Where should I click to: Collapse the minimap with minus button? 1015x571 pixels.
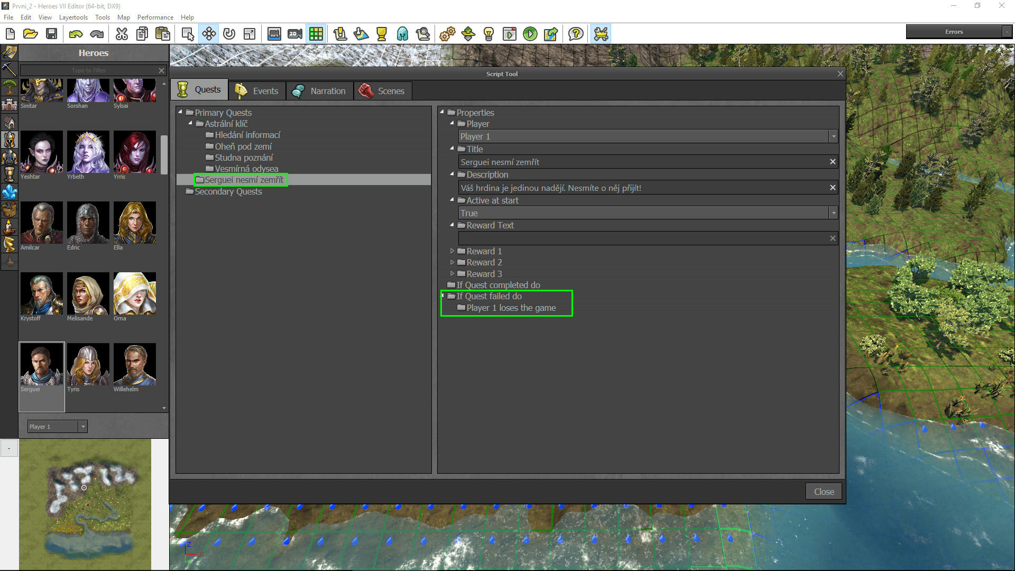(9, 448)
